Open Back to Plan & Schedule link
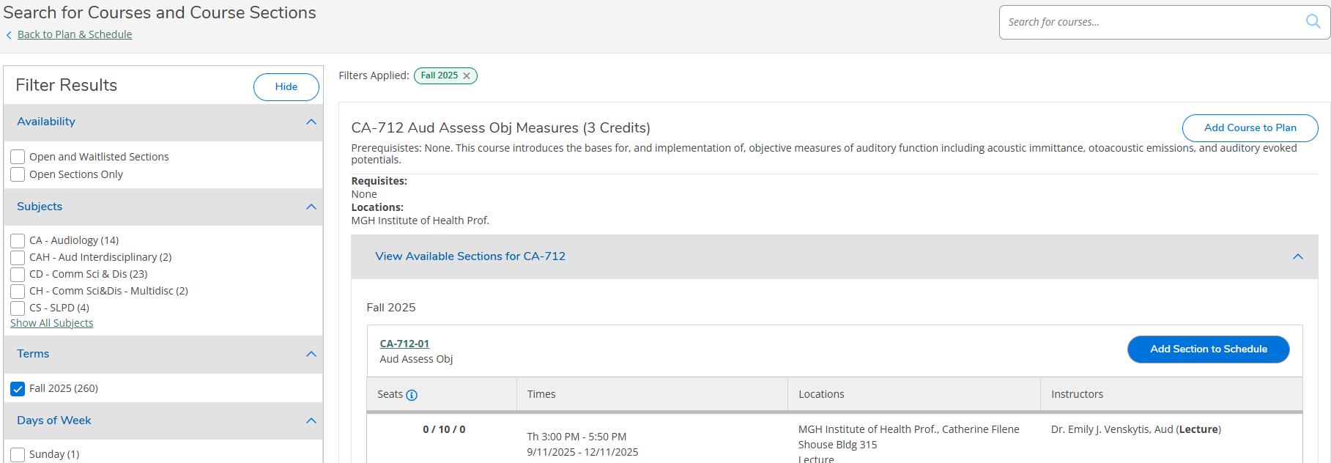This screenshot has width=1331, height=463. click(74, 34)
